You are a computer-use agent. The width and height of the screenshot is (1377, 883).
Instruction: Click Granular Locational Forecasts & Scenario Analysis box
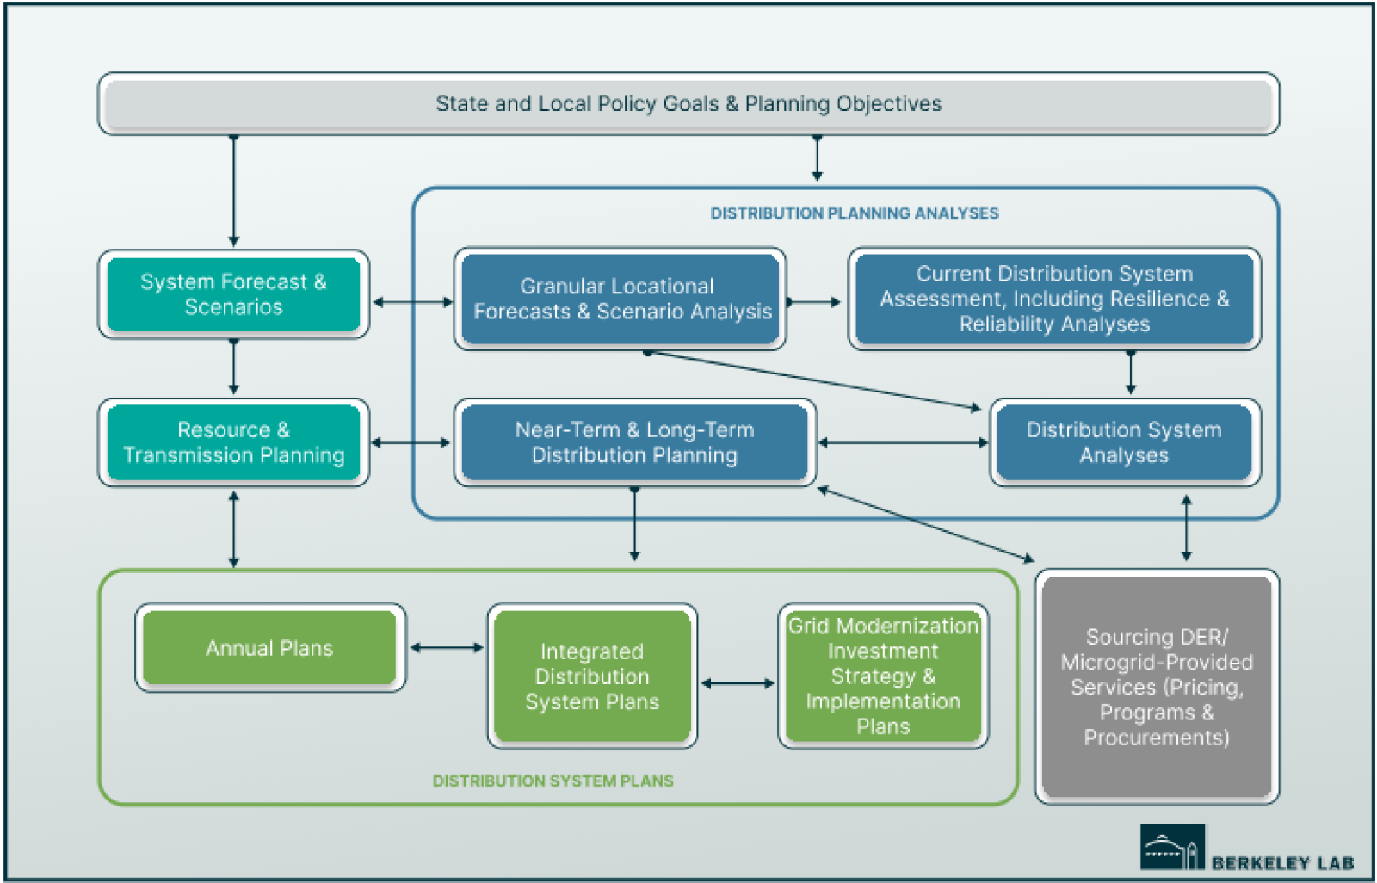[620, 299]
